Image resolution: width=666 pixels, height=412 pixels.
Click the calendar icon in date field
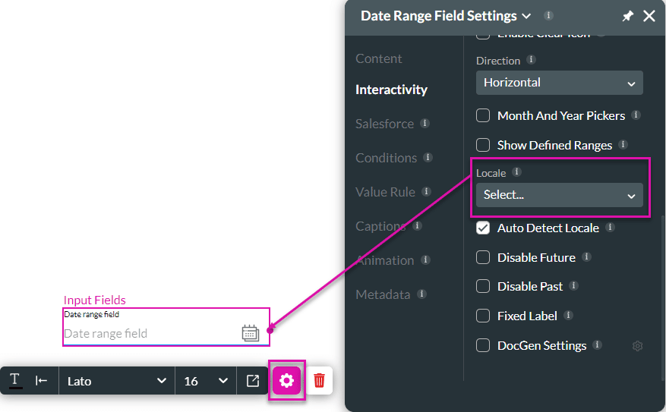250,333
